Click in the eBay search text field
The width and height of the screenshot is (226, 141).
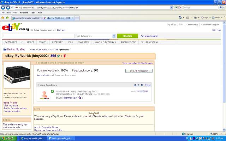39,36
